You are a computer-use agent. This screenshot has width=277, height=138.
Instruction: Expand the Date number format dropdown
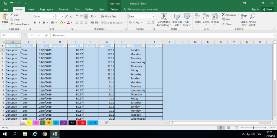point(153,16)
